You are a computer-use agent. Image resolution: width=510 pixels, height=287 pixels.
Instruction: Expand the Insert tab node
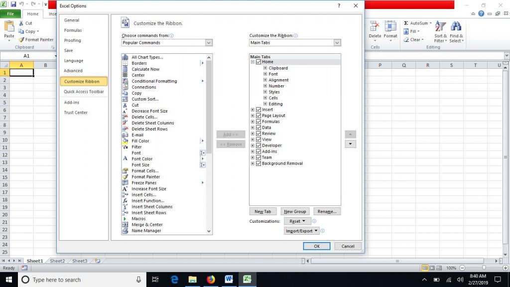click(253, 110)
